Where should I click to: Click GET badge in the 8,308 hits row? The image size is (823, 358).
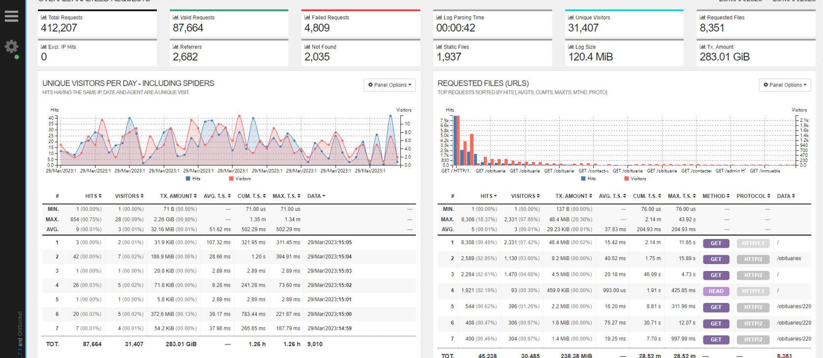(x=716, y=243)
